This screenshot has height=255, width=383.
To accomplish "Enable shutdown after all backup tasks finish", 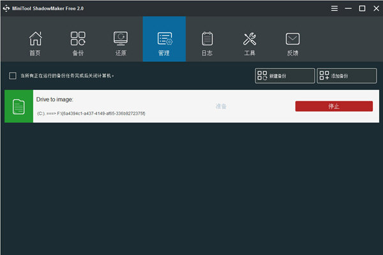I will pos(13,76).
